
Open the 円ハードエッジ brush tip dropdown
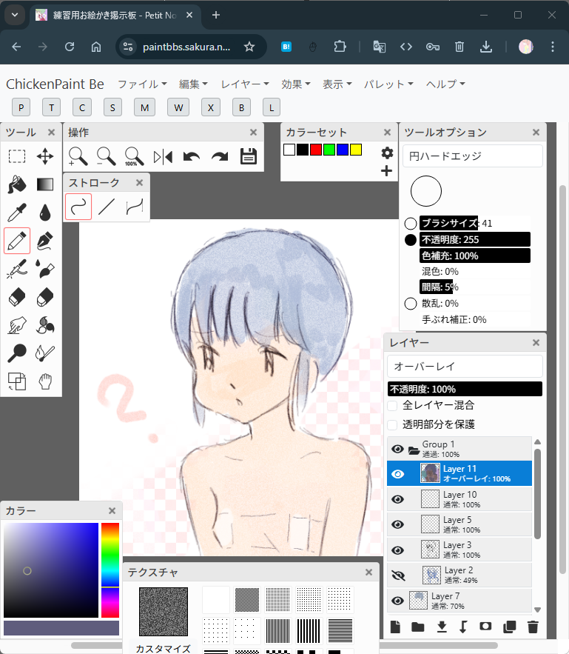(473, 156)
